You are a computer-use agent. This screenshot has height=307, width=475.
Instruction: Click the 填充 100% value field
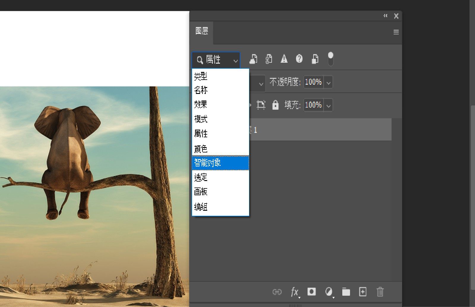tap(313, 105)
